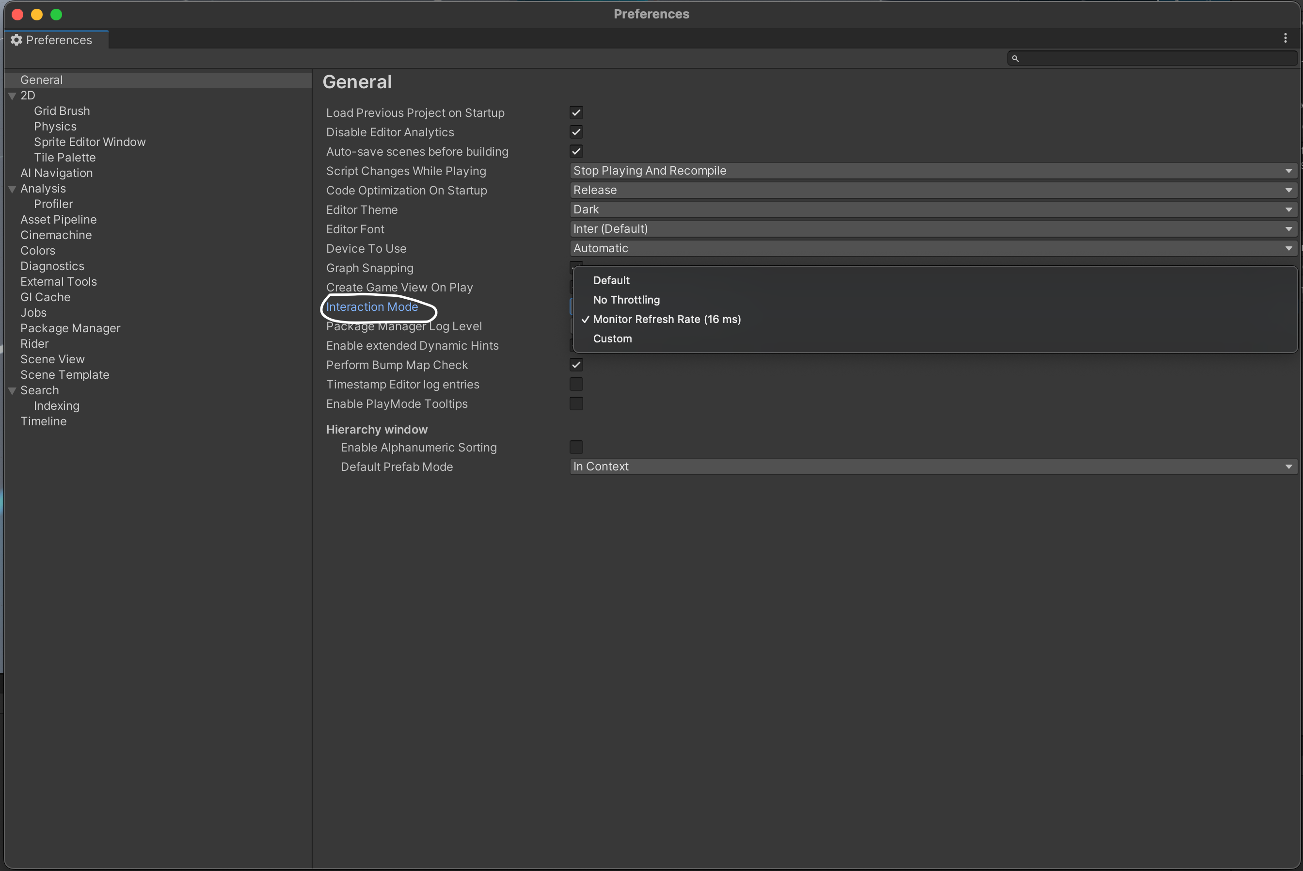
Task: Open the Default Prefab Mode dropdown
Action: pyautogui.click(x=933, y=467)
